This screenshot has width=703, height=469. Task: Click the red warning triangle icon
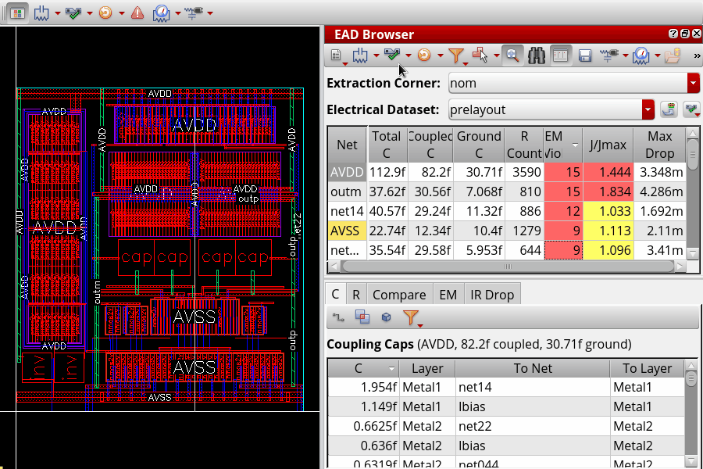point(137,13)
